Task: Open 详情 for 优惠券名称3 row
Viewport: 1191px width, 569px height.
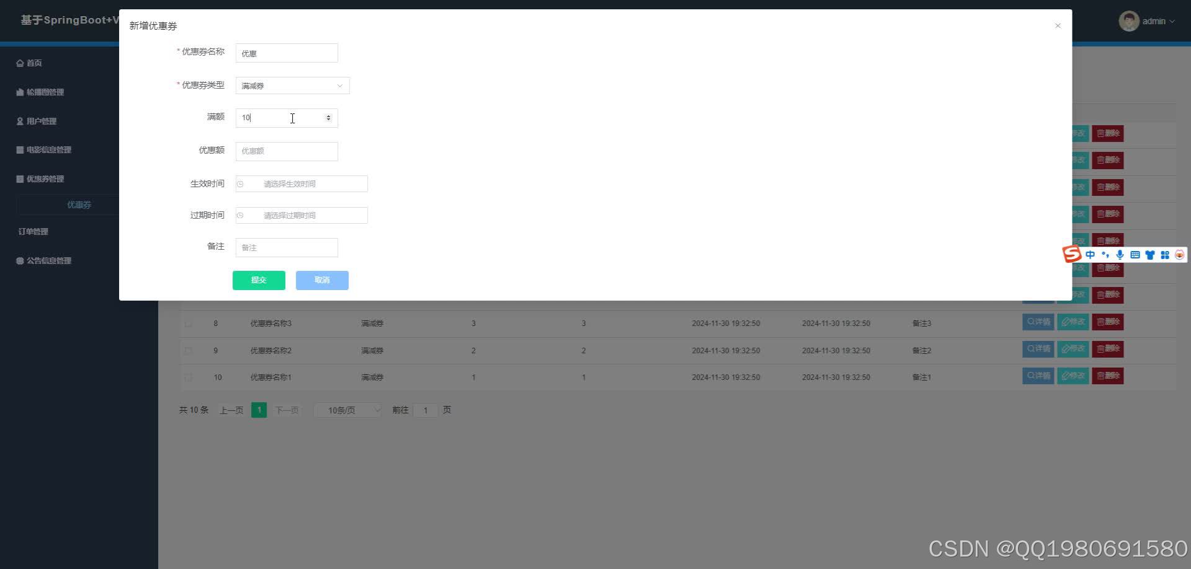Action: 1038,322
